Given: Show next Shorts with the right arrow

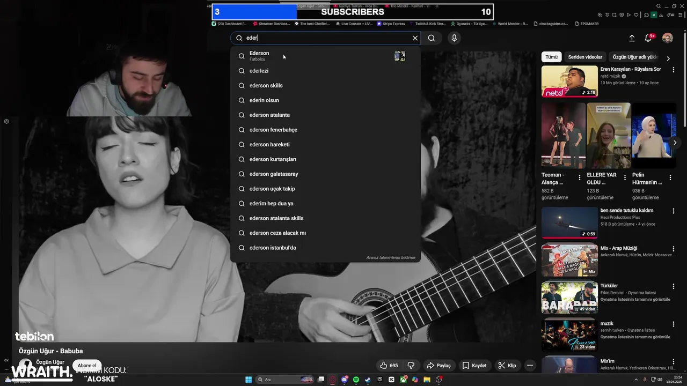Looking at the screenshot, I should tap(675, 142).
